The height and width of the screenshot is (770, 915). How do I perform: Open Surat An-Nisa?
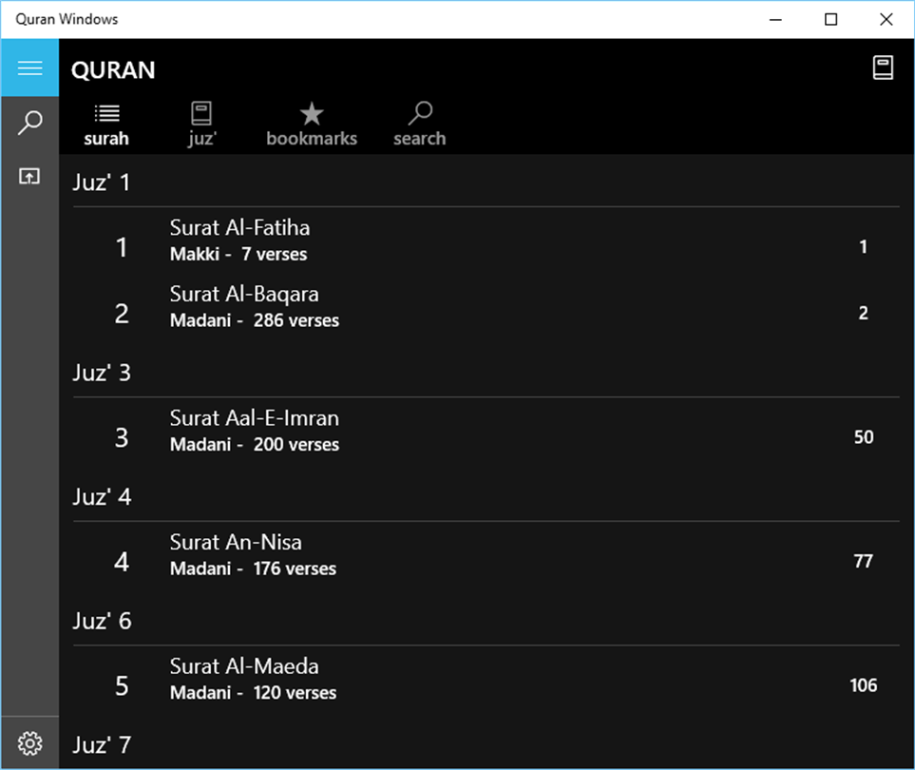point(486,555)
